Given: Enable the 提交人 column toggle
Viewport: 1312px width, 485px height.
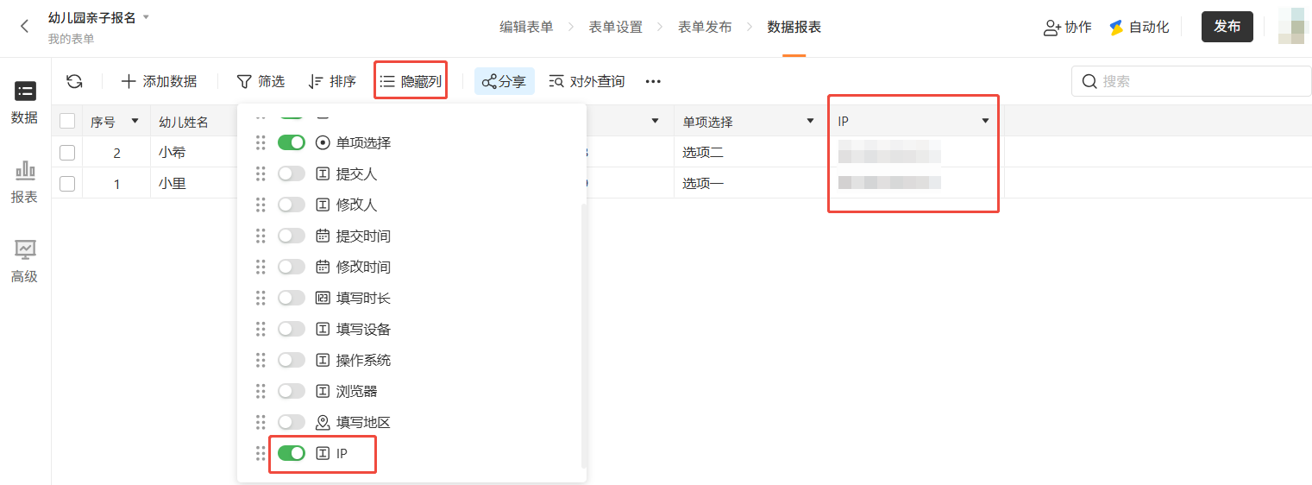Looking at the screenshot, I should pos(292,173).
